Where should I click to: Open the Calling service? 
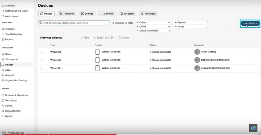click(x=7, y=106)
